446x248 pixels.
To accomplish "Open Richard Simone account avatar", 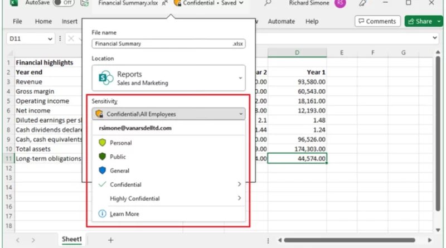I will pos(340,3).
